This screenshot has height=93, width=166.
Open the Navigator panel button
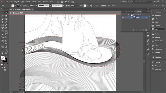coord(157,16)
